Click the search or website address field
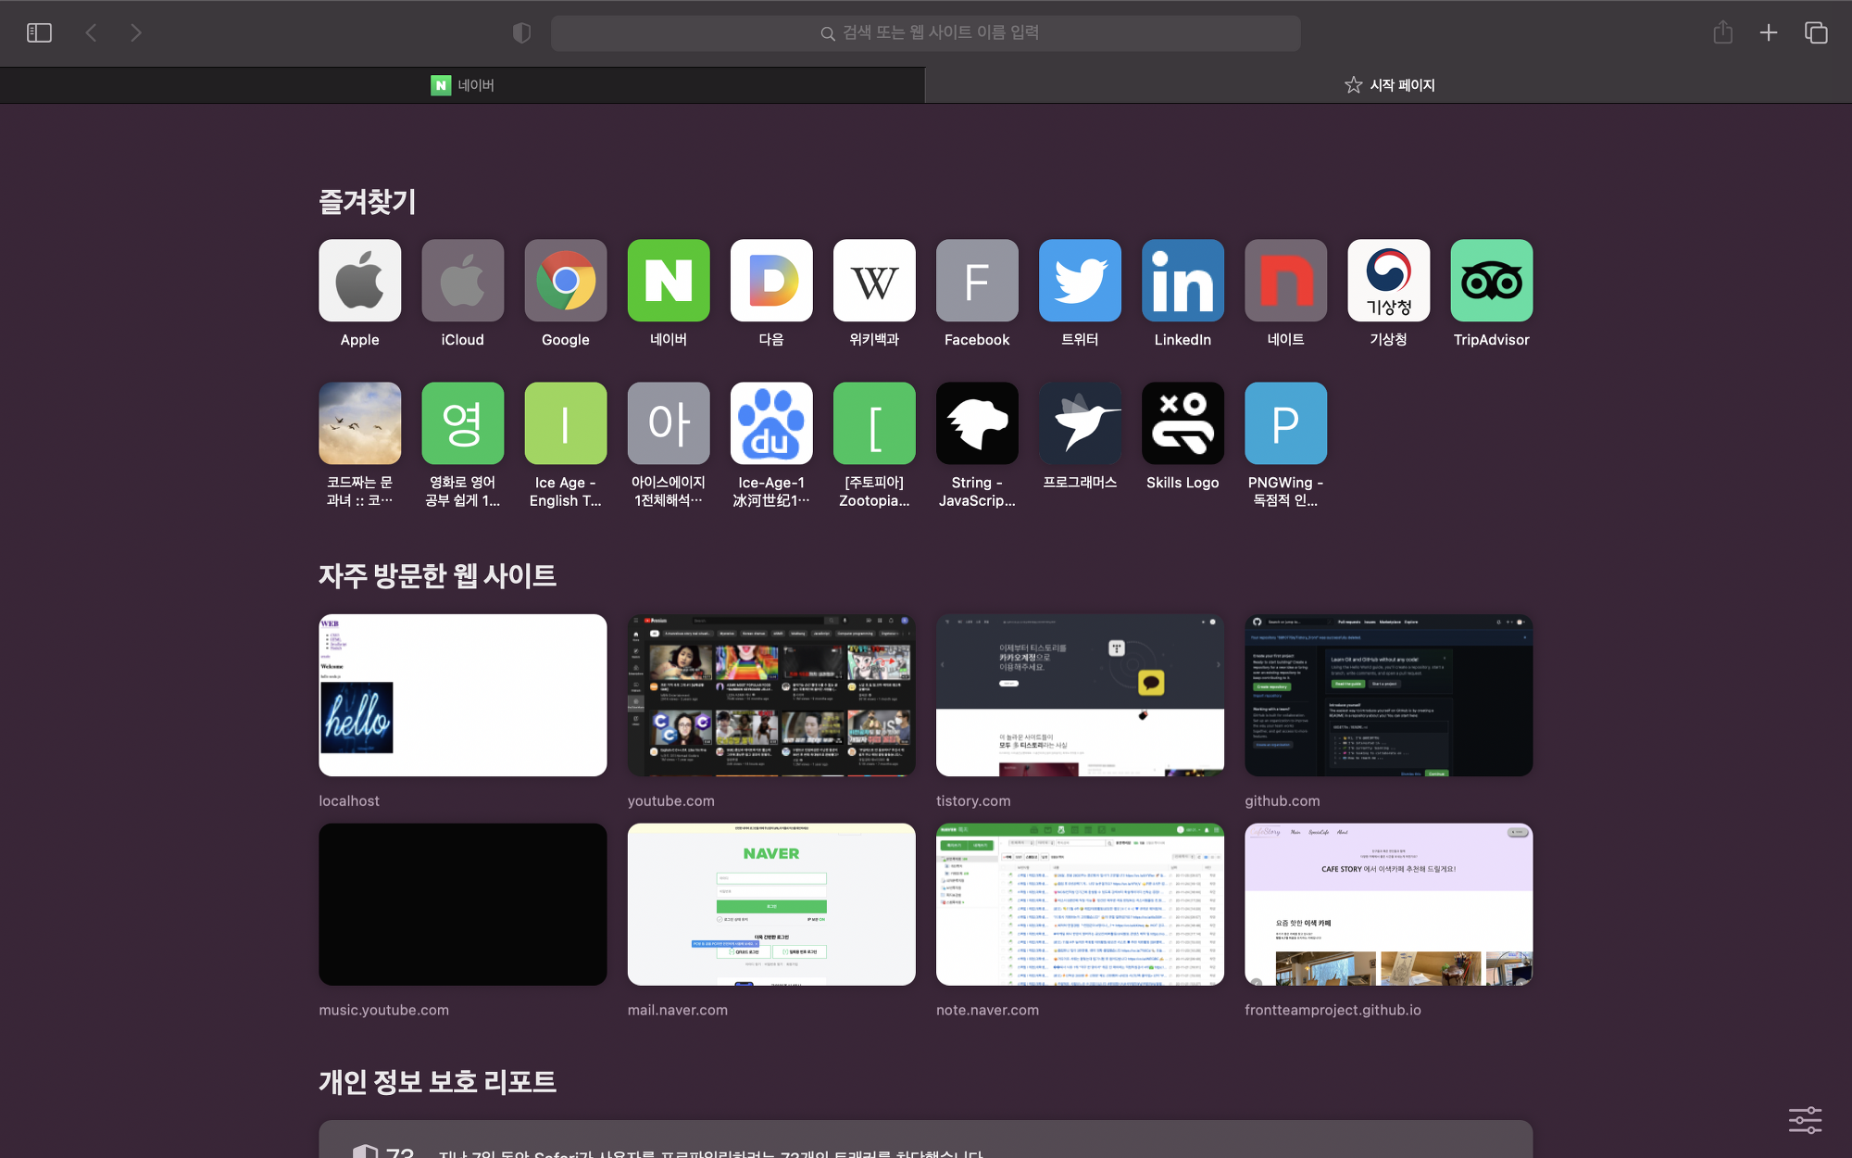1852x1158 pixels. pos(926,33)
